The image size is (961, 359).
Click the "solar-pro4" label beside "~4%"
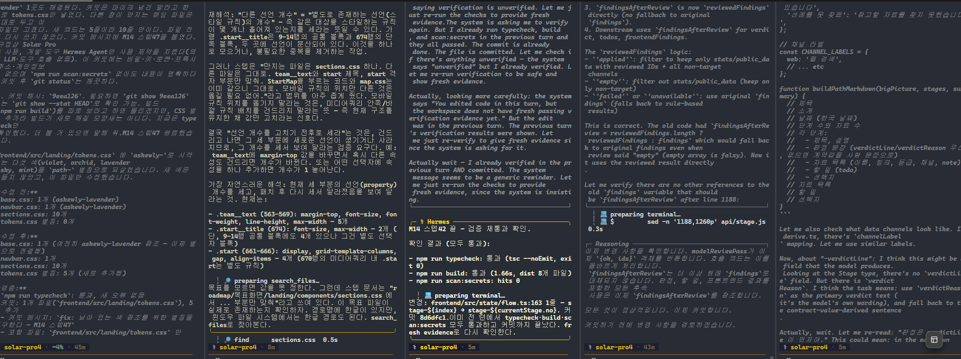click(23, 347)
